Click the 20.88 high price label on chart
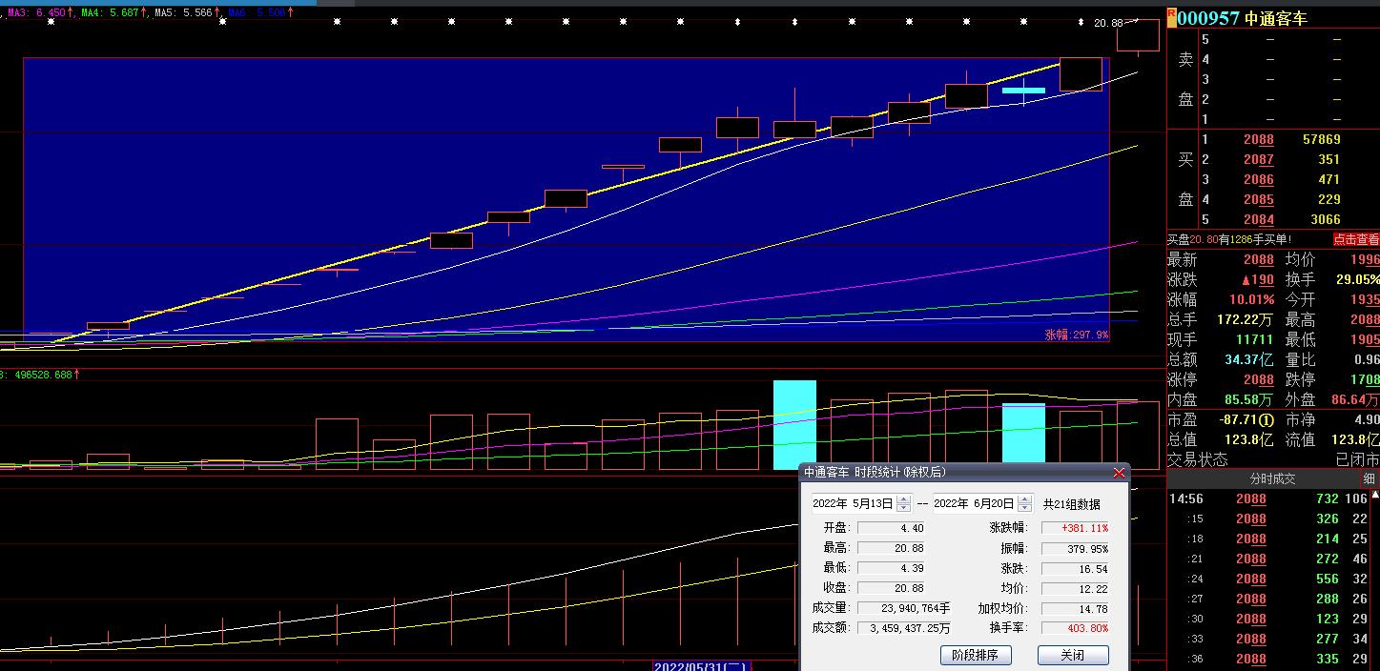Screen dimensions: 1380x671 pyautogui.click(x=1107, y=22)
